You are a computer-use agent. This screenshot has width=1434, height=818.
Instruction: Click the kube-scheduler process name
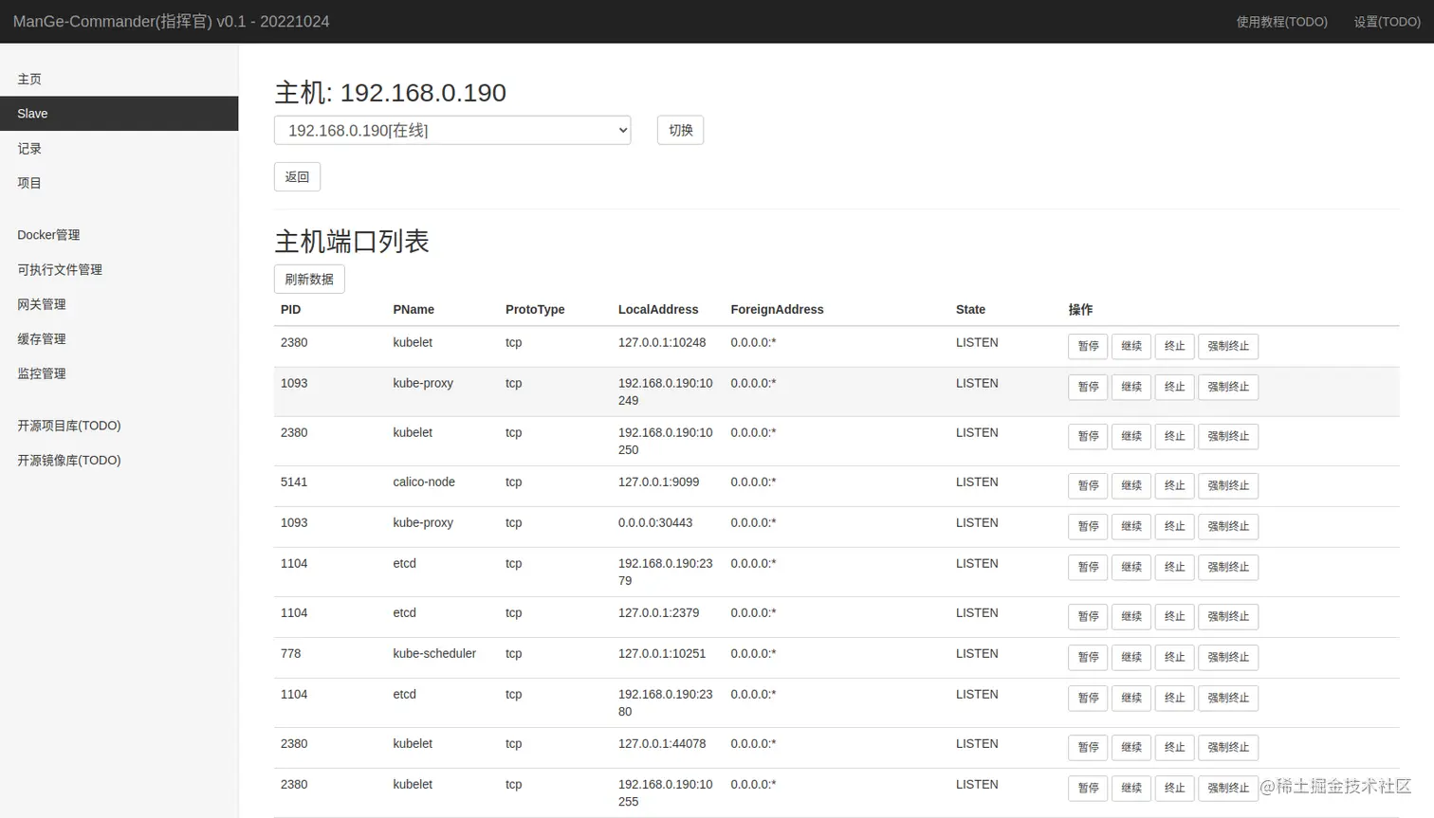[434, 654]
